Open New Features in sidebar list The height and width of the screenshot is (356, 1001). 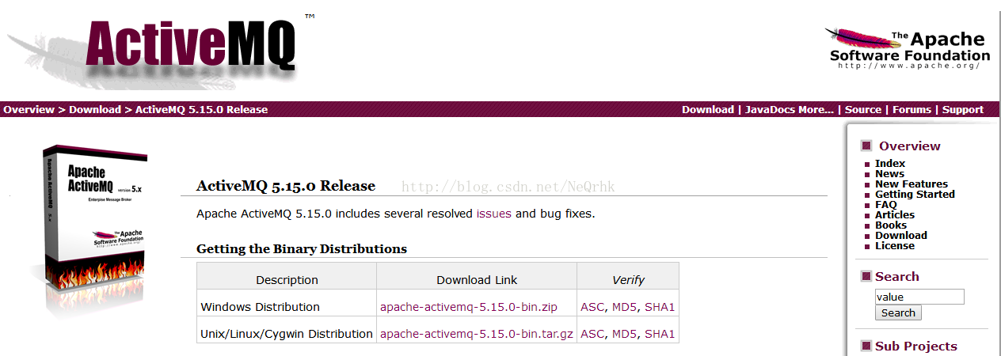tap(912, 184)
